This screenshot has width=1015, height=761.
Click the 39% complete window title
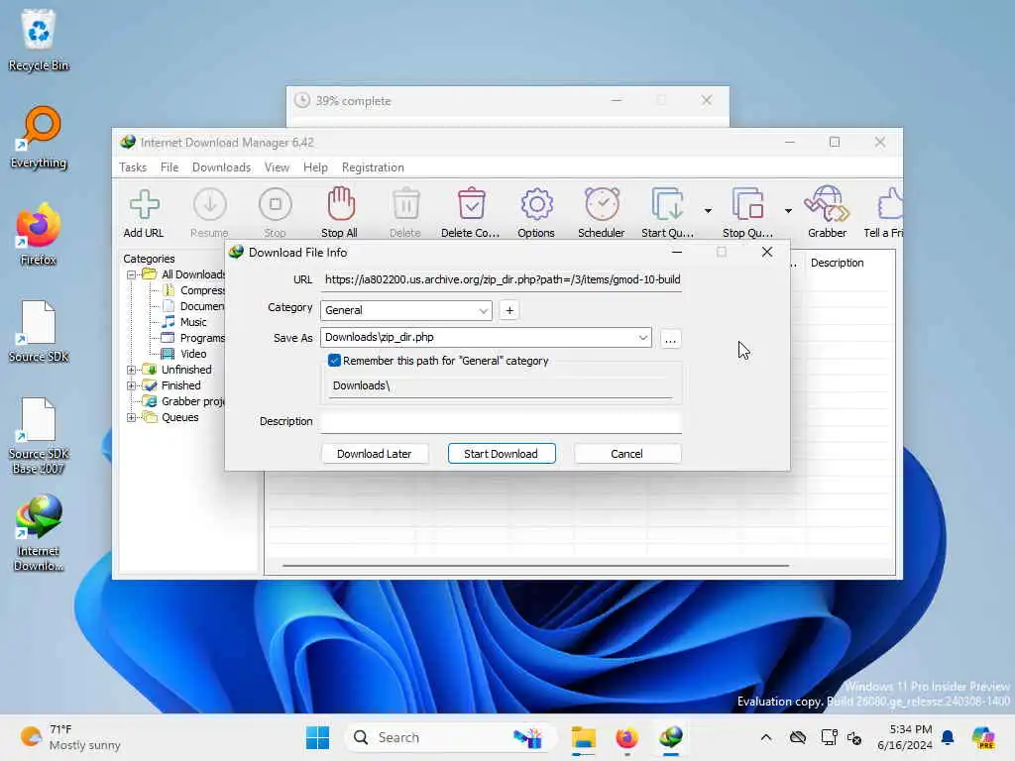(x=354, y=101)
